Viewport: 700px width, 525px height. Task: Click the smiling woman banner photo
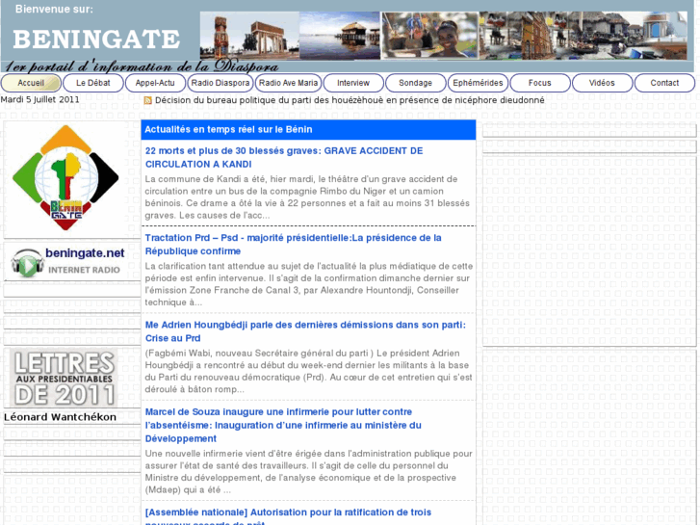click(x=429, y=36)
